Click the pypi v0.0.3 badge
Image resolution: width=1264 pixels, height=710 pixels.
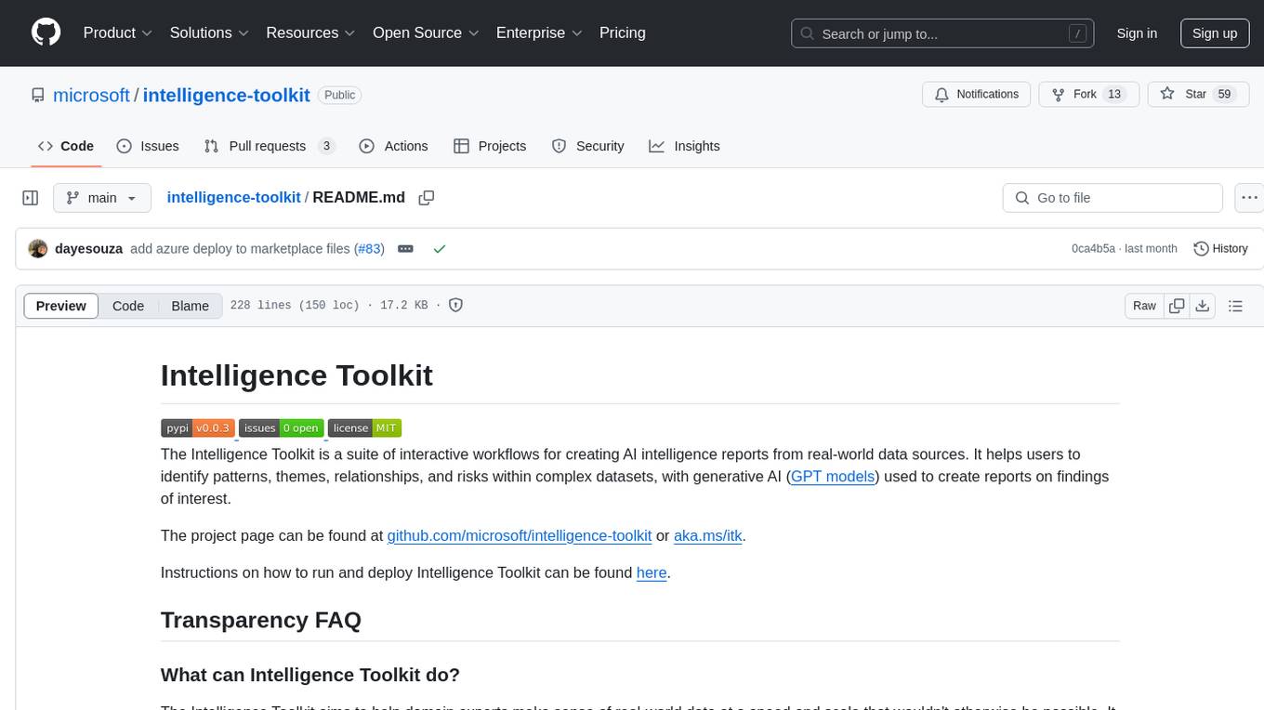(198, 427)
